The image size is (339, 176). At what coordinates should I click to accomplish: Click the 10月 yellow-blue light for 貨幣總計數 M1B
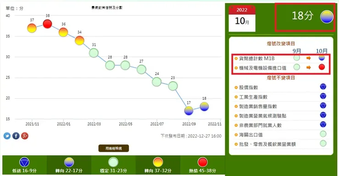(322, 58)
